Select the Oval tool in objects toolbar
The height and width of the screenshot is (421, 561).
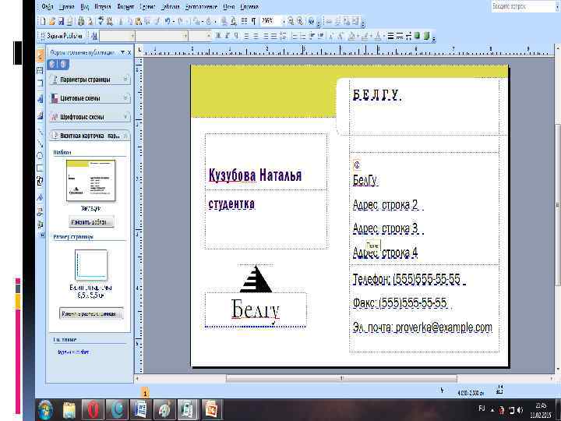tap(40, 156)
